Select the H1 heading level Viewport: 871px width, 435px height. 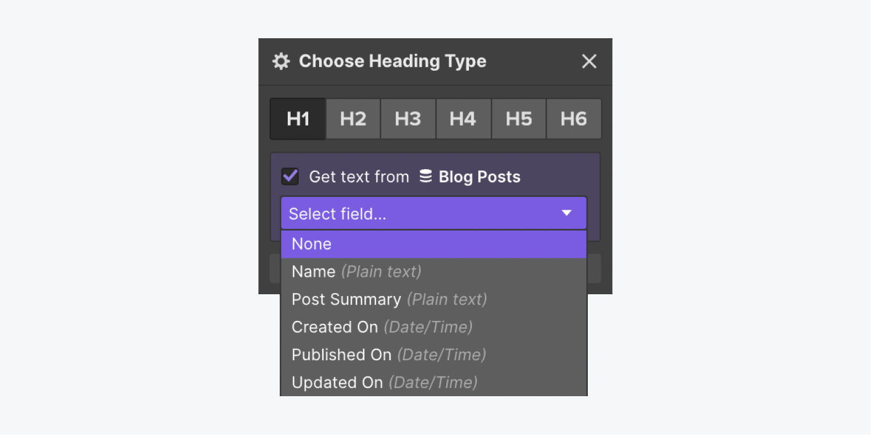pyautogui.click(x=298, y=119)
